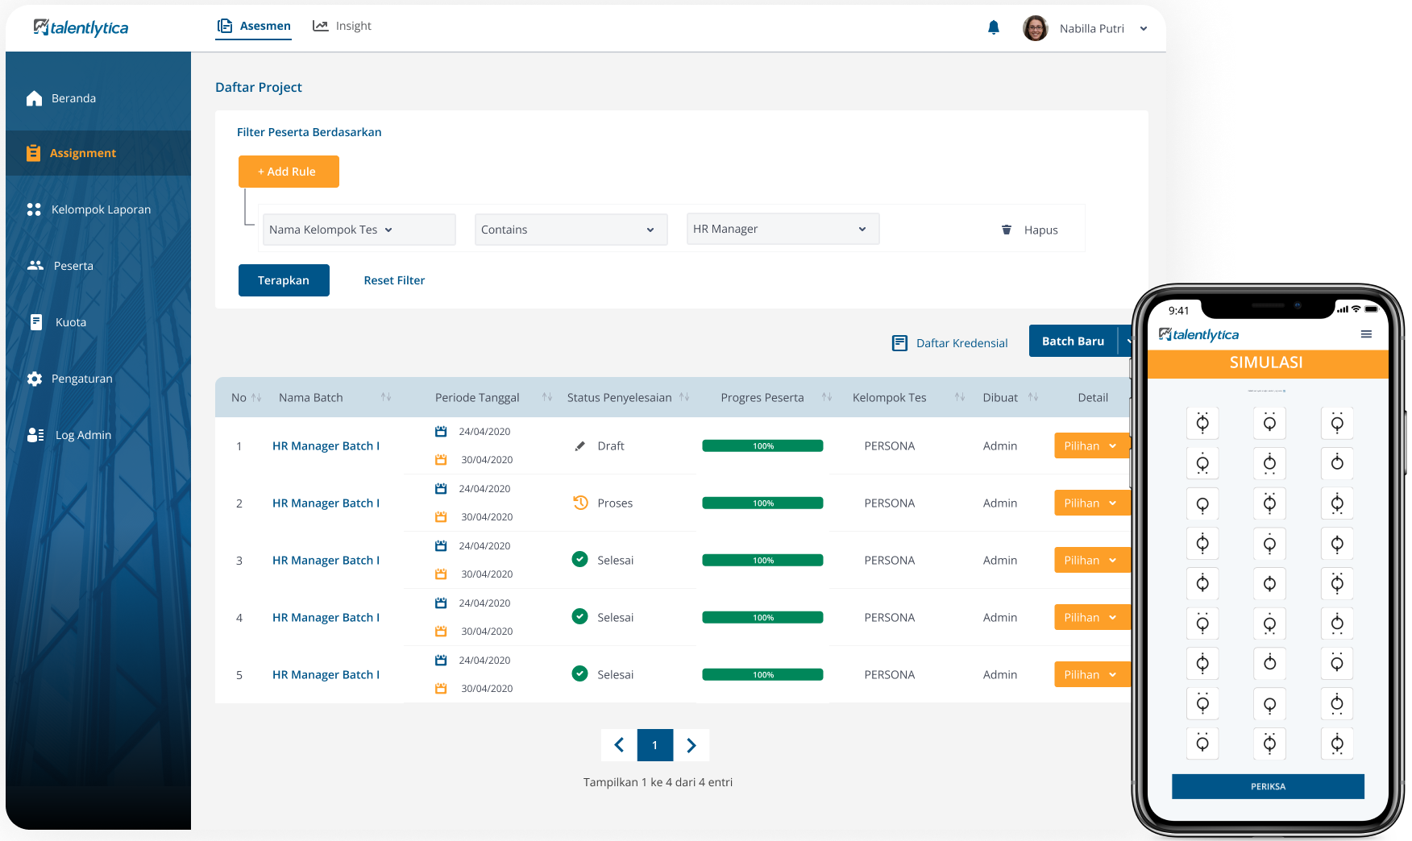Viewport: 1412px width, 841px height.
Task: Select page 1 in pagination
Action: tap(655, 745)
